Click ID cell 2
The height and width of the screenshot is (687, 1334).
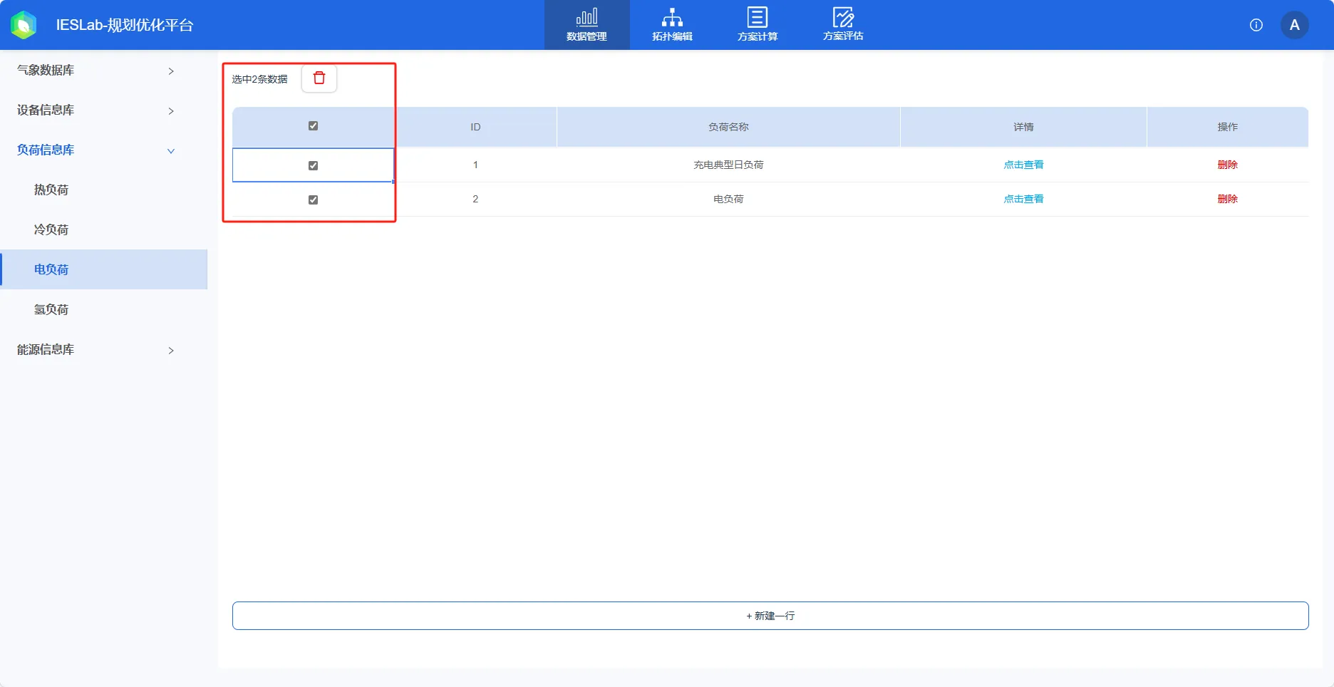[x=475, y=199]
